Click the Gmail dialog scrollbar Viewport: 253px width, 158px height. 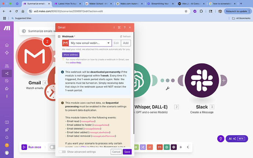(134, 82)
